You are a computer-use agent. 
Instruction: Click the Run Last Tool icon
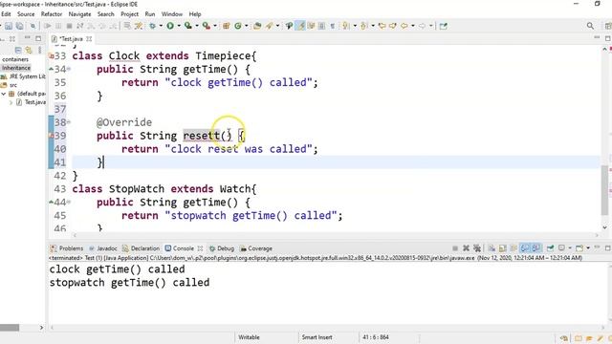[x=207, y=26]
